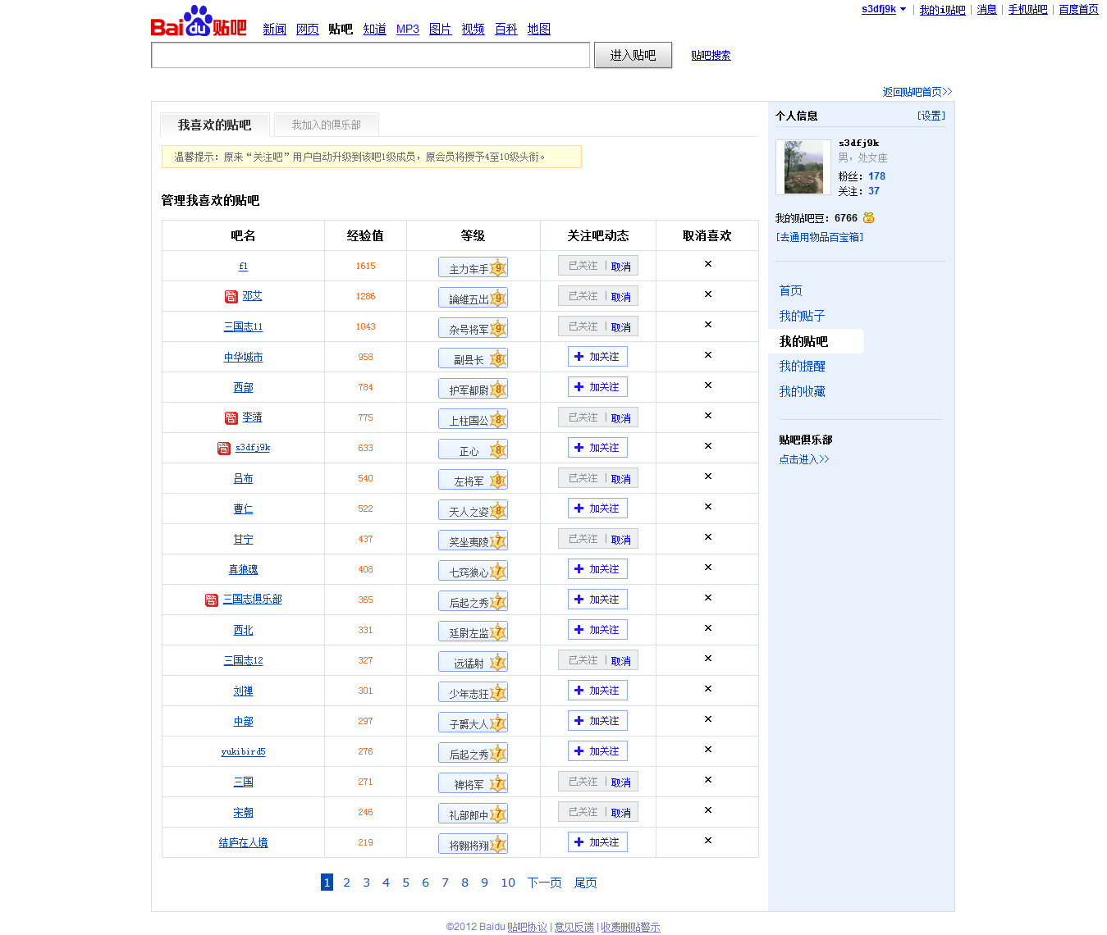Click the 副县长 level 8 badge
The image size is (1107, 935).
[473, 358]
